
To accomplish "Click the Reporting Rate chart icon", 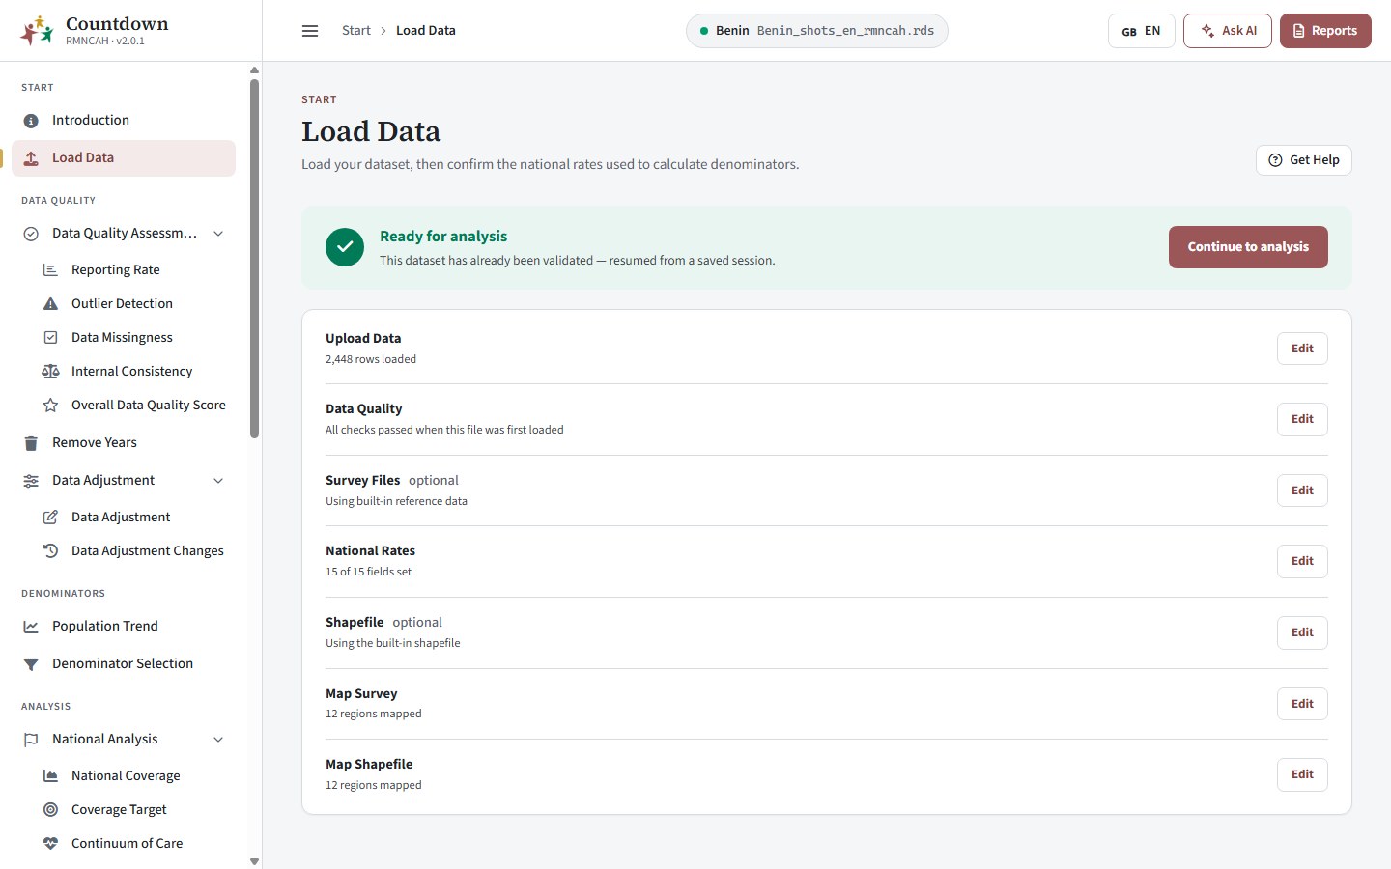I will (50, 270).
